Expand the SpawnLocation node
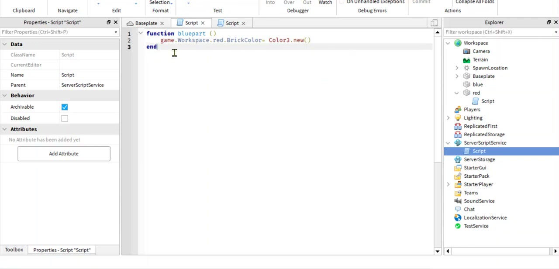This screenshot has height=269, width=559. point(457,68)
